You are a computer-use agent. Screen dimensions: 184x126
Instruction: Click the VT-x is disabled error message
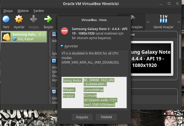(90, 58)
